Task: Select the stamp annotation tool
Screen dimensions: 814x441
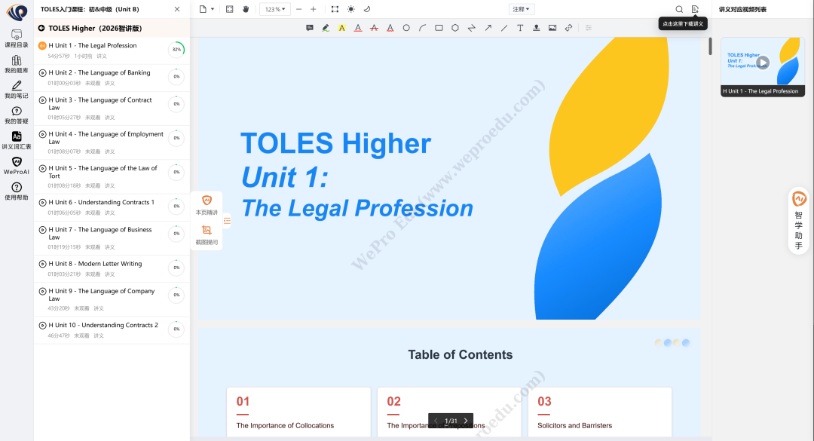Action: (537, 28)
